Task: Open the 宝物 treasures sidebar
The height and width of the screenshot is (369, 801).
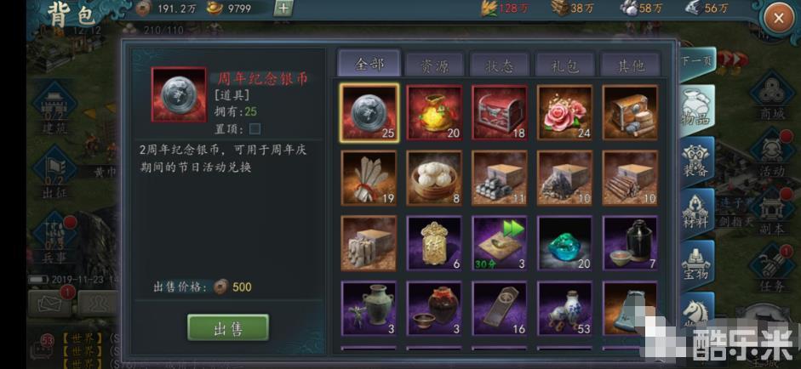Action: (697, 264)
